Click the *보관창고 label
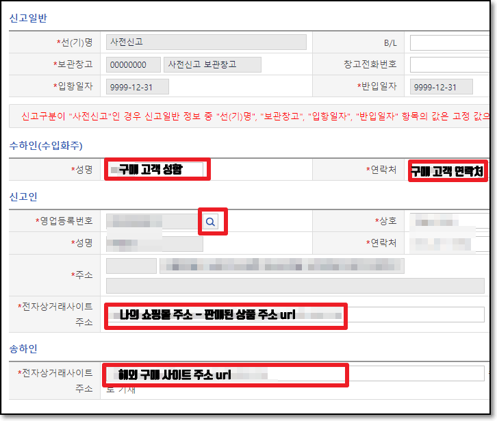Image resolution: width=497 pixels, height=421 pixels. (73, 64)
